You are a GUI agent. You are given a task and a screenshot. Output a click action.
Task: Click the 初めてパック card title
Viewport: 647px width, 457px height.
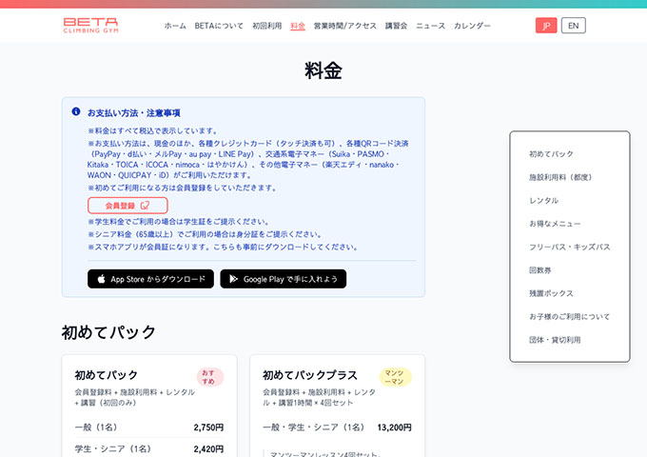(106, 375)
